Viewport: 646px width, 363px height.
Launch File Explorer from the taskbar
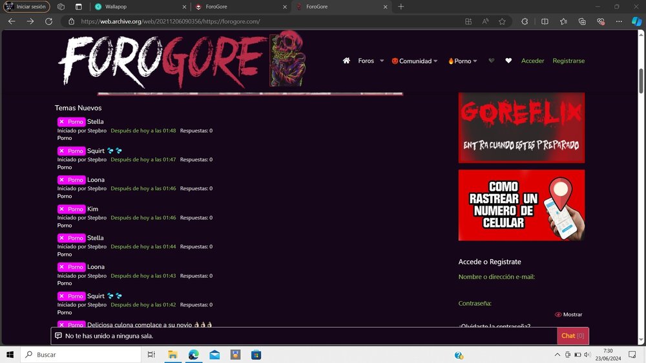[x=172, y=355]
